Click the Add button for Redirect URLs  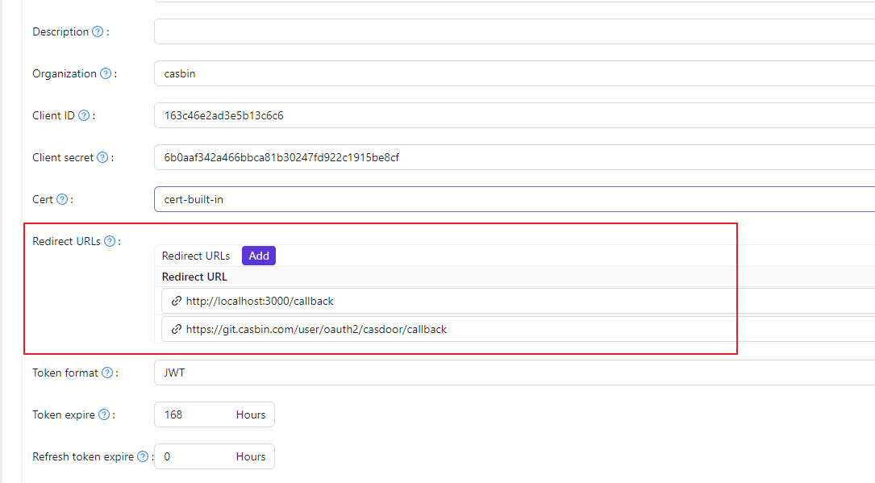pyautogui.click(x=258, y=256)
